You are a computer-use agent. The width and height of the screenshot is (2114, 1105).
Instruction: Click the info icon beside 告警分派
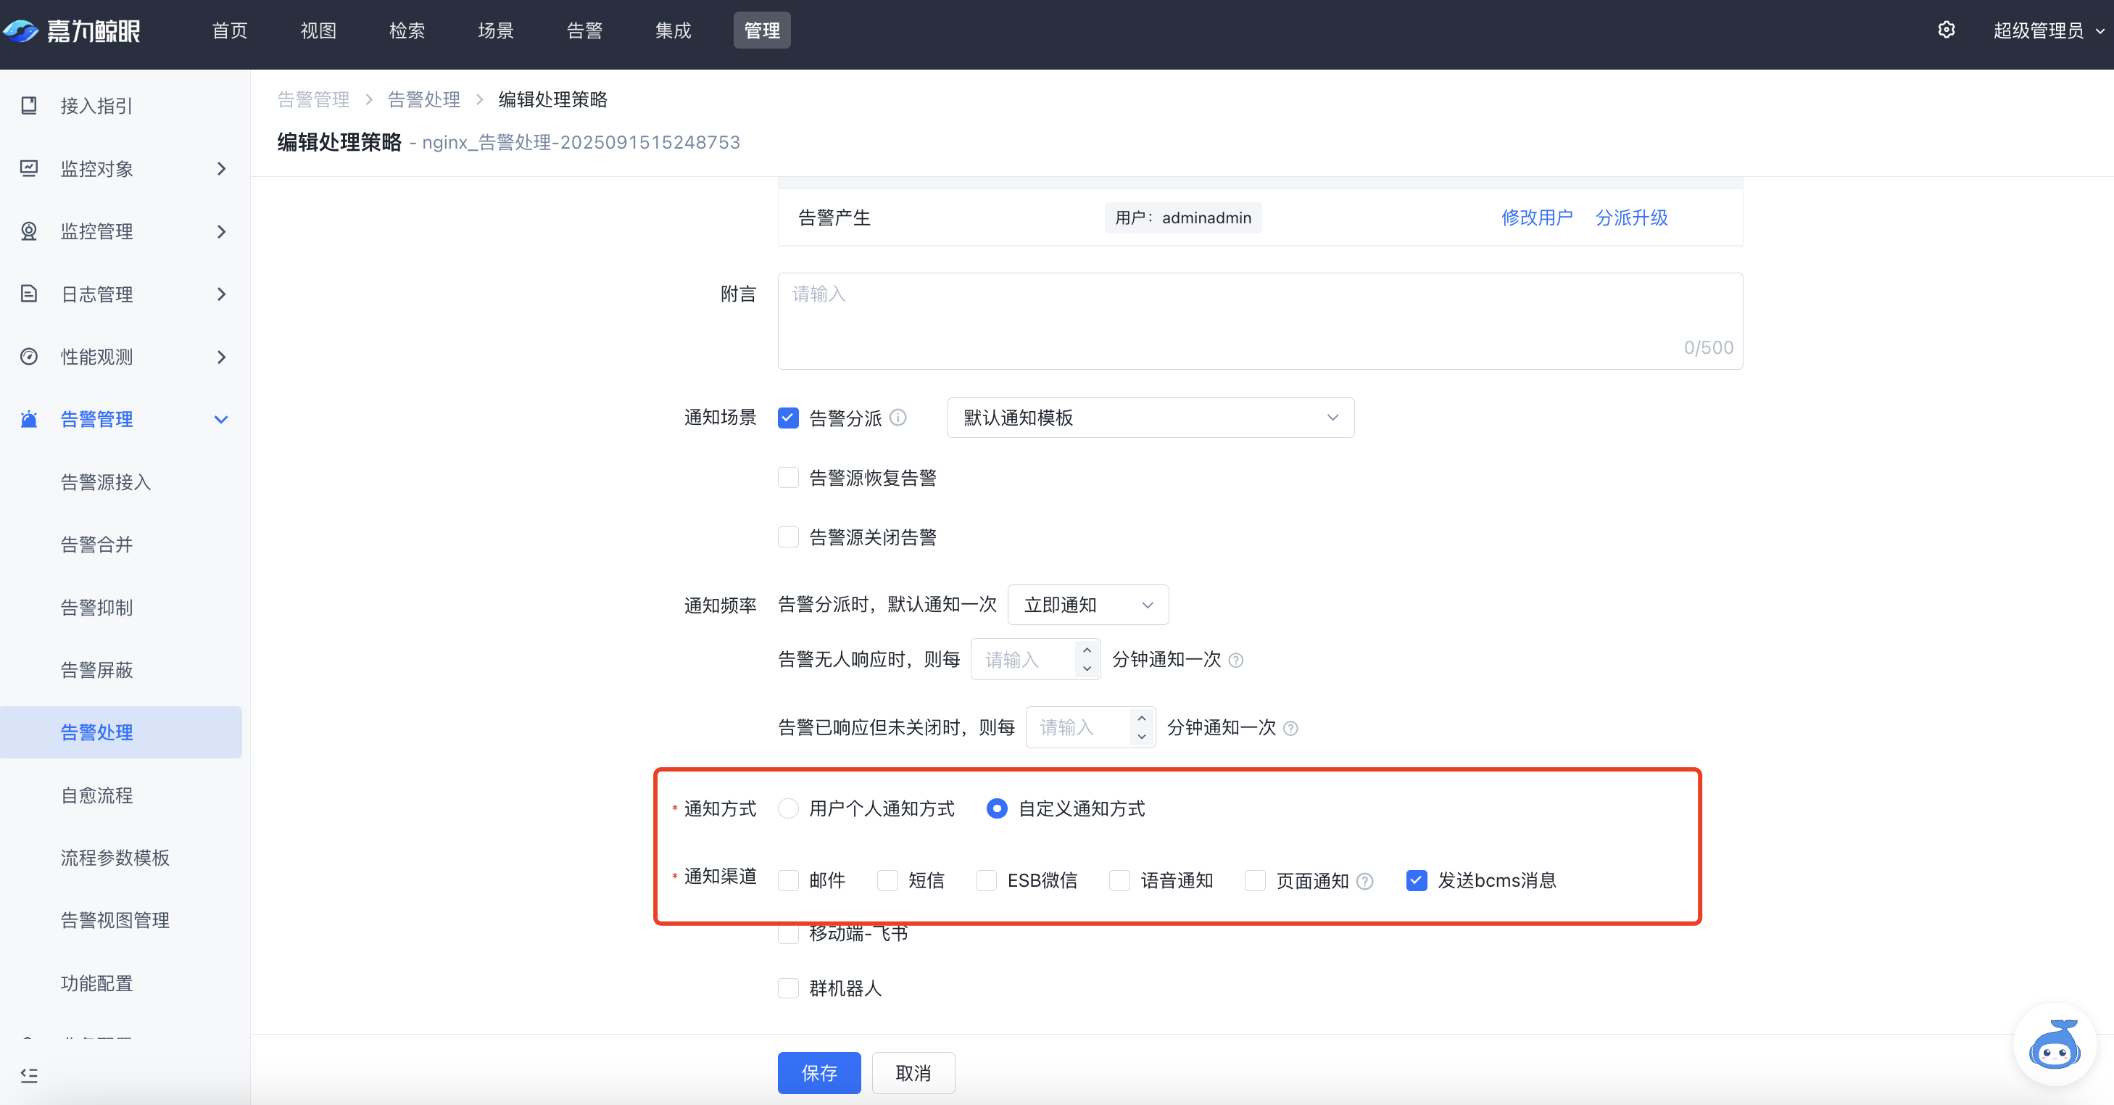click(x=899, y=417)
